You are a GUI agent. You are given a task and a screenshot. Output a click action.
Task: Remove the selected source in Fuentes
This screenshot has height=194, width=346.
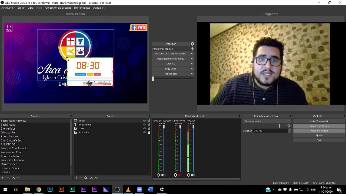coord(81,178)
